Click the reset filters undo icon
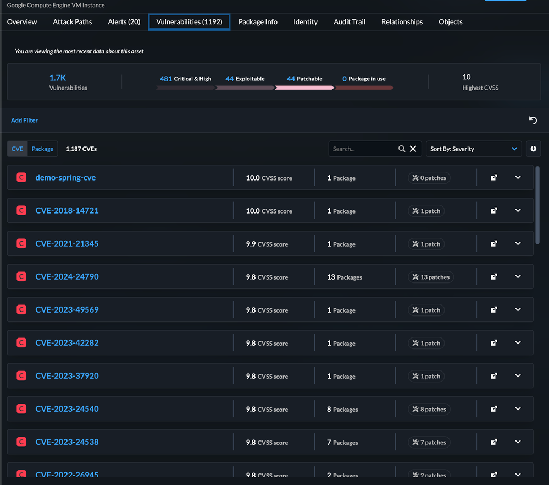Image resolution: width=549 pixels, height=485 pixels. [x=533, y=120]
